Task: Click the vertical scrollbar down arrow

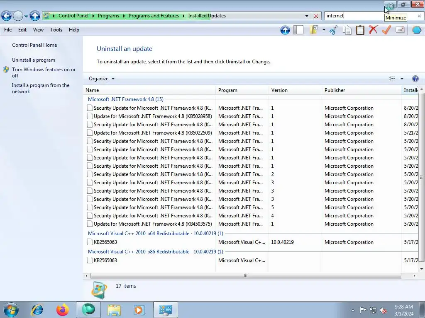Action: click(422, 269)
